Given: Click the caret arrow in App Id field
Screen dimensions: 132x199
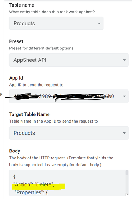Looking at the screenshot, I should pyautogui.click(x=124, y=96).
